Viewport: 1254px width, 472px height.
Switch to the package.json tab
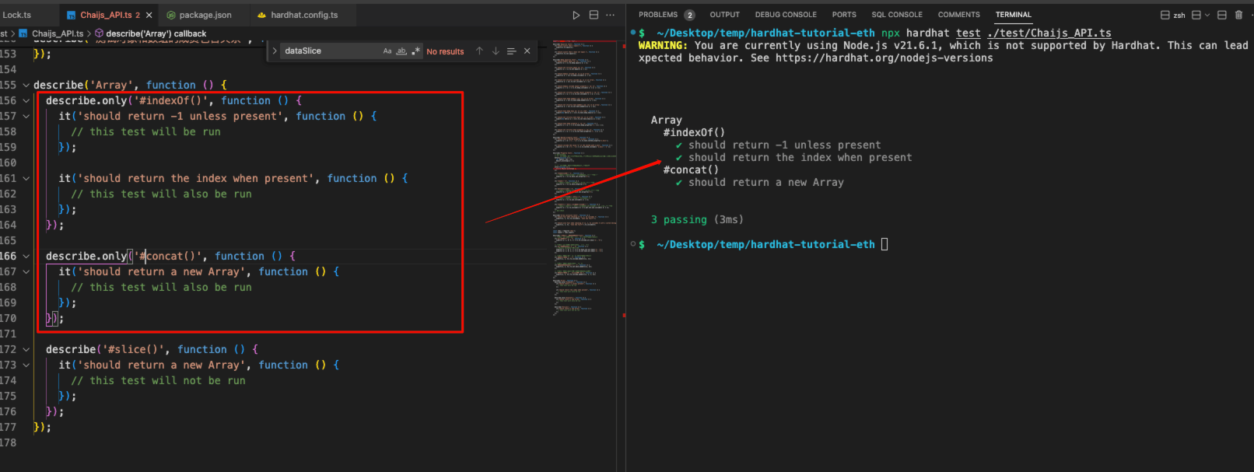point(205,15)
